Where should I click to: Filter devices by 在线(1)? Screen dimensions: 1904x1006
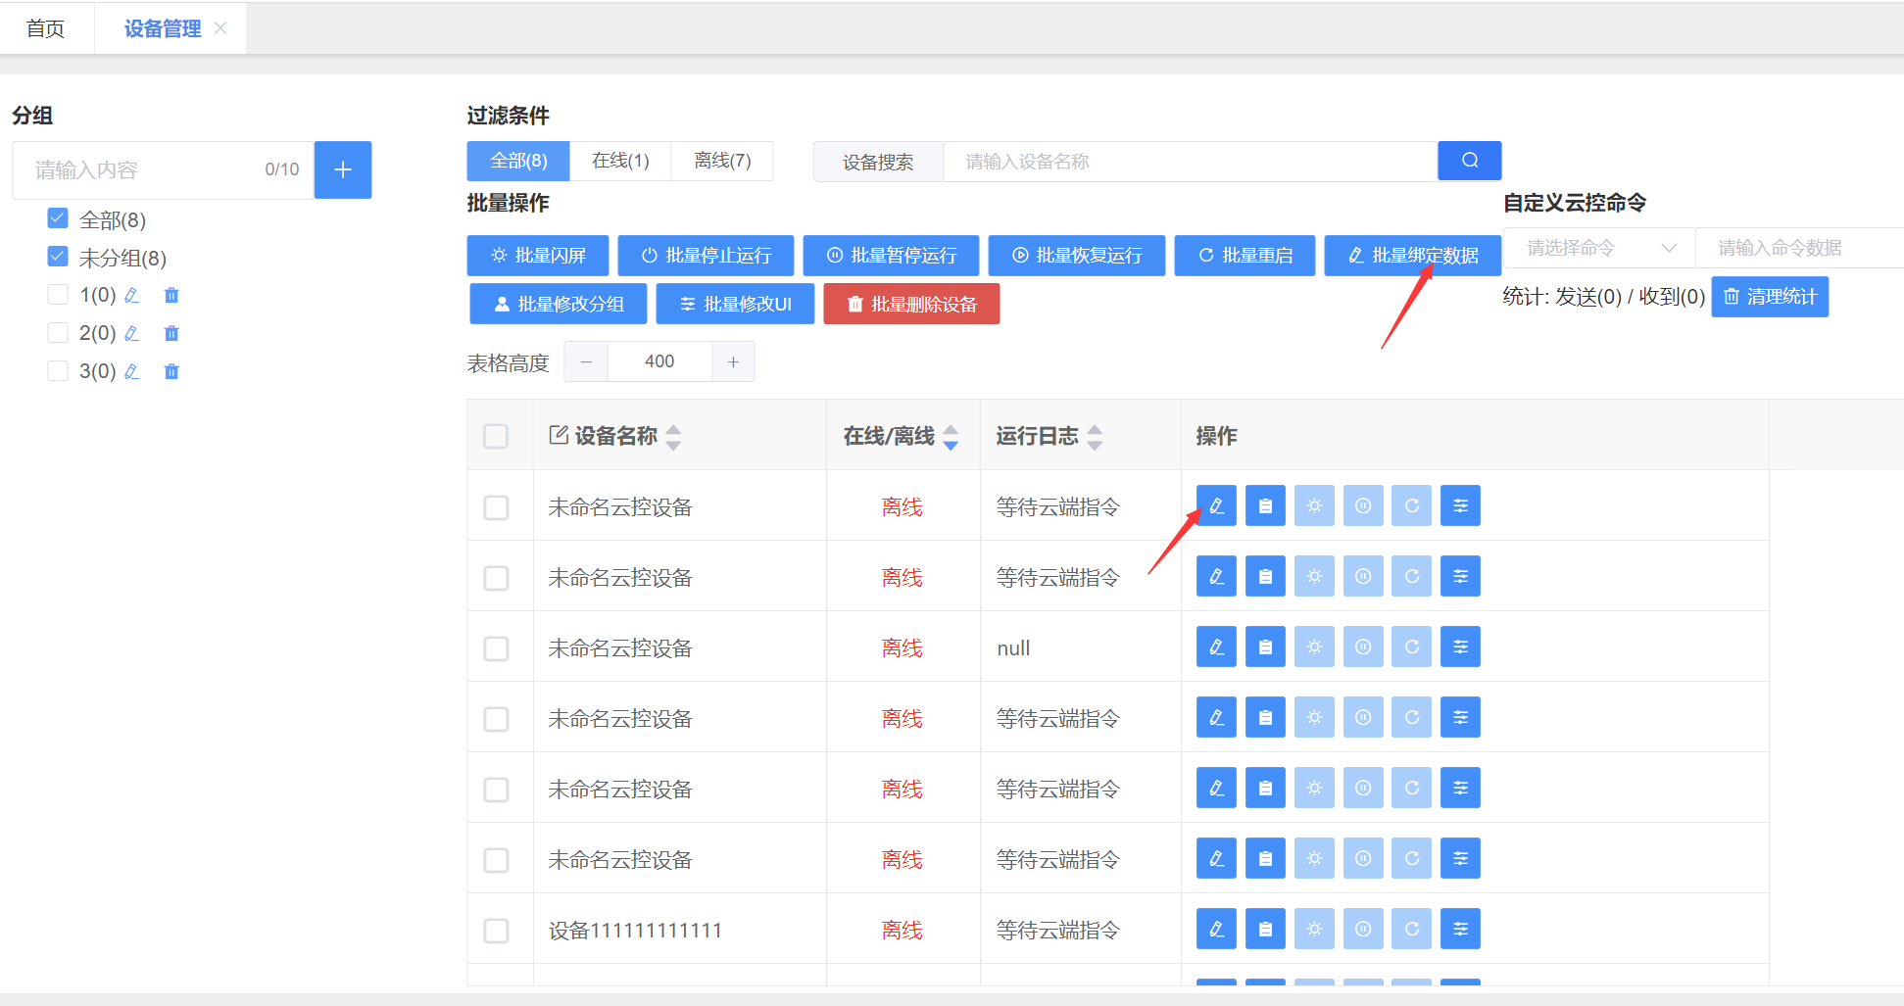pos(620,161)
